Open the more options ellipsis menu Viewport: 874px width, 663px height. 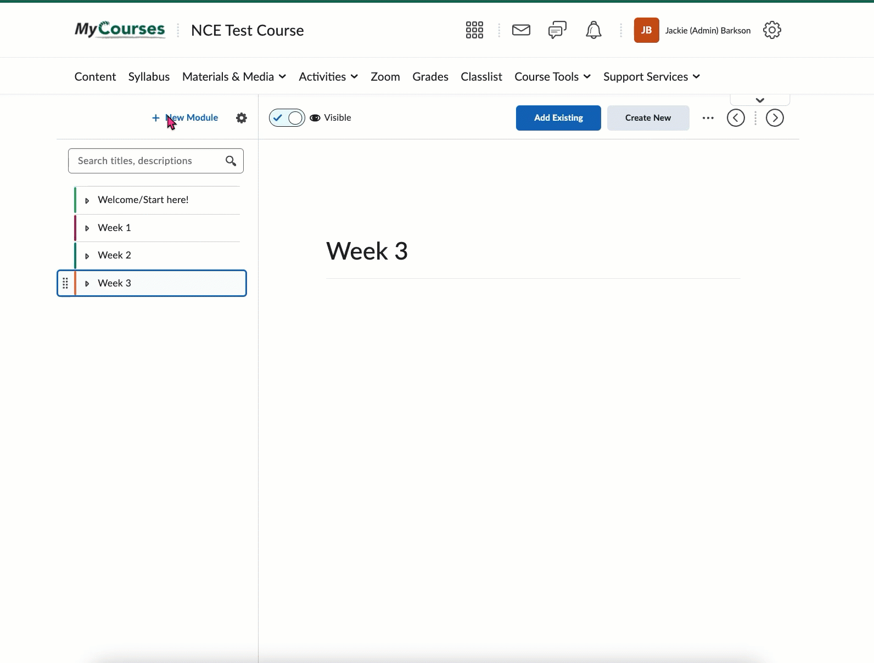[708, 118]
